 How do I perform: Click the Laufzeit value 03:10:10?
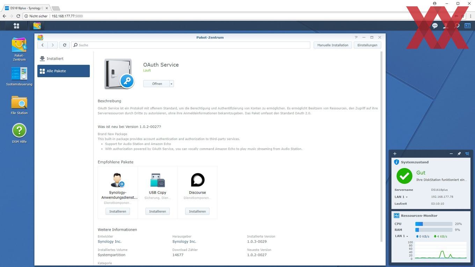pos(438,204)
